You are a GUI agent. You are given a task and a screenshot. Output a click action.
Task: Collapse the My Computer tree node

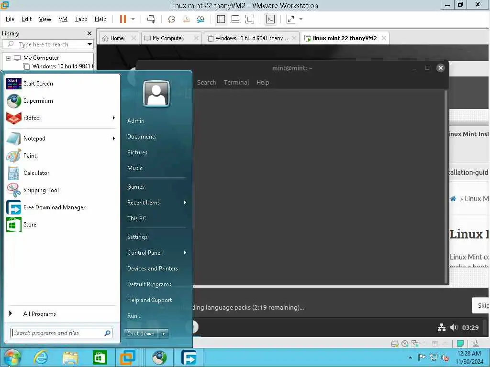click(9, 58)
